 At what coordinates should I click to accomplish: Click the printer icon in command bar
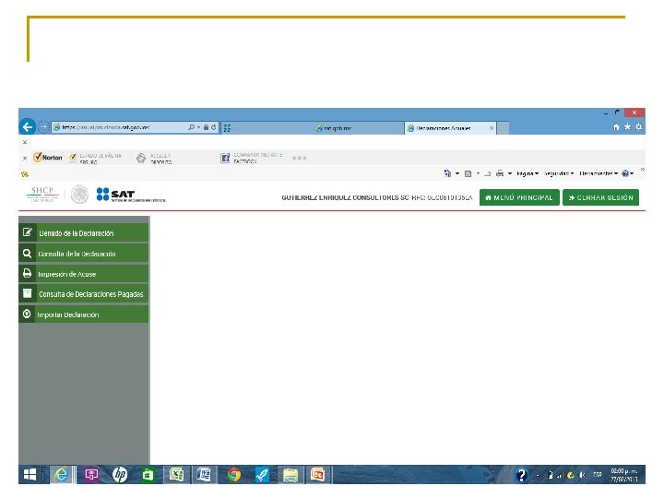(x=500, y=173)
